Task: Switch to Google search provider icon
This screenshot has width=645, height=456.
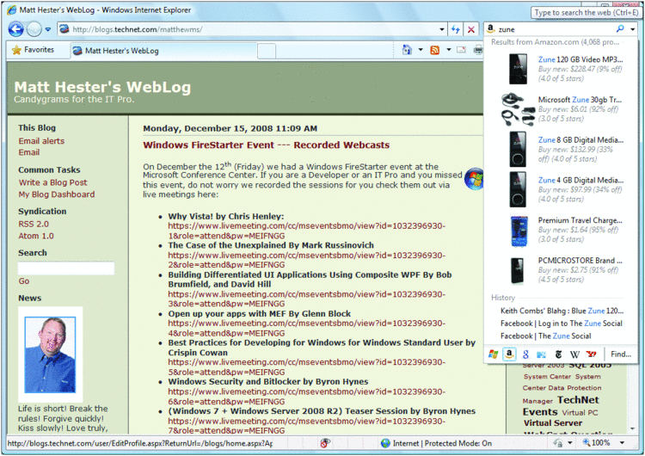Action: (525, 354)
